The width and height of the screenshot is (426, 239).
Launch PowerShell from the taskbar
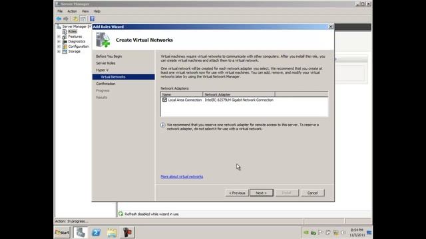coord(96,232)
